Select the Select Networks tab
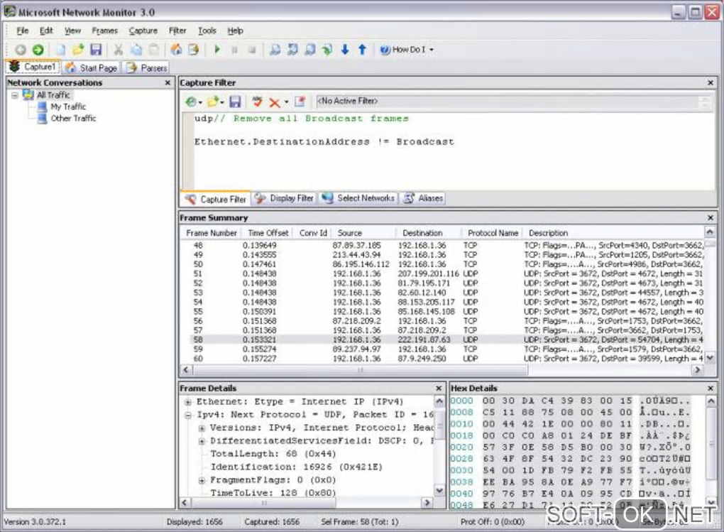 [358, 198]
